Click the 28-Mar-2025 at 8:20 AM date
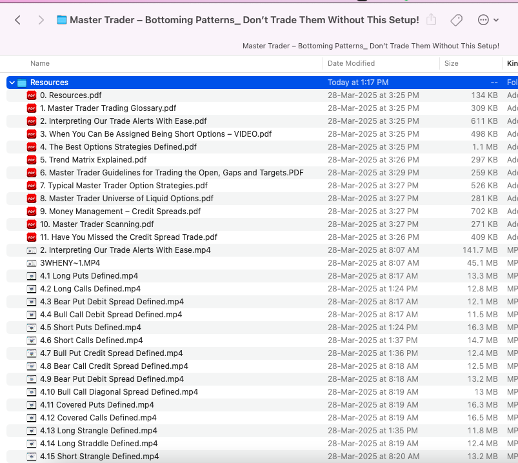Screen dimensions: 518x463 [x=374, y=457]
